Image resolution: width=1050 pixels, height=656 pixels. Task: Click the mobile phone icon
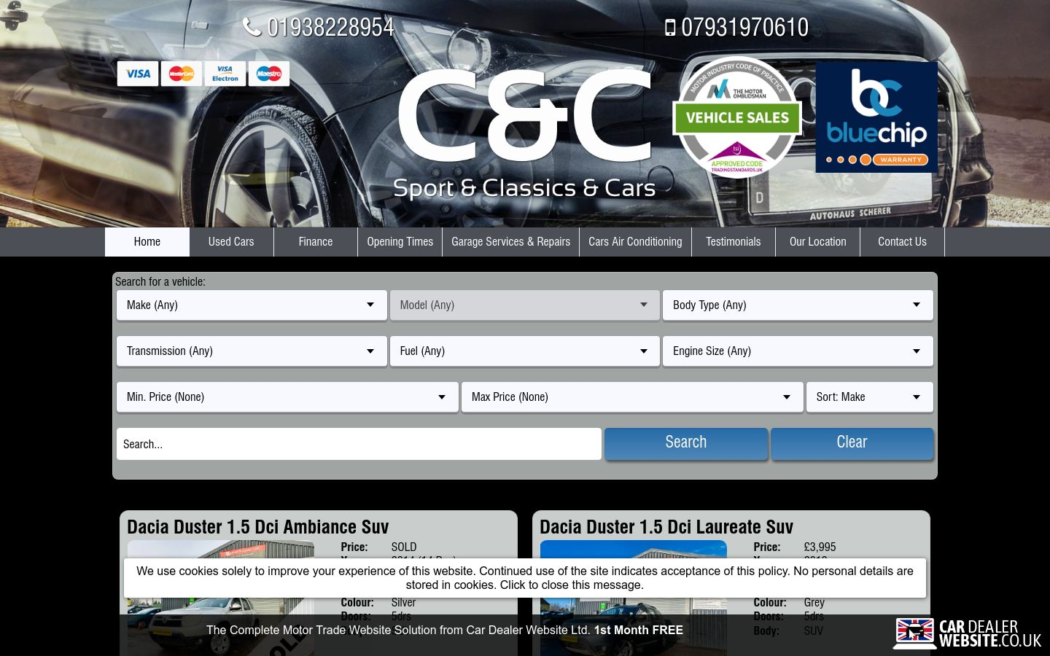[x=670, y=28]
